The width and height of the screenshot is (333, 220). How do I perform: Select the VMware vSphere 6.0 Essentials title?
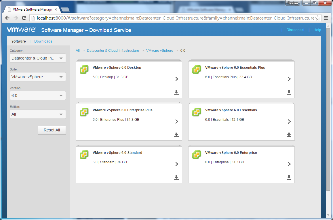231,110
